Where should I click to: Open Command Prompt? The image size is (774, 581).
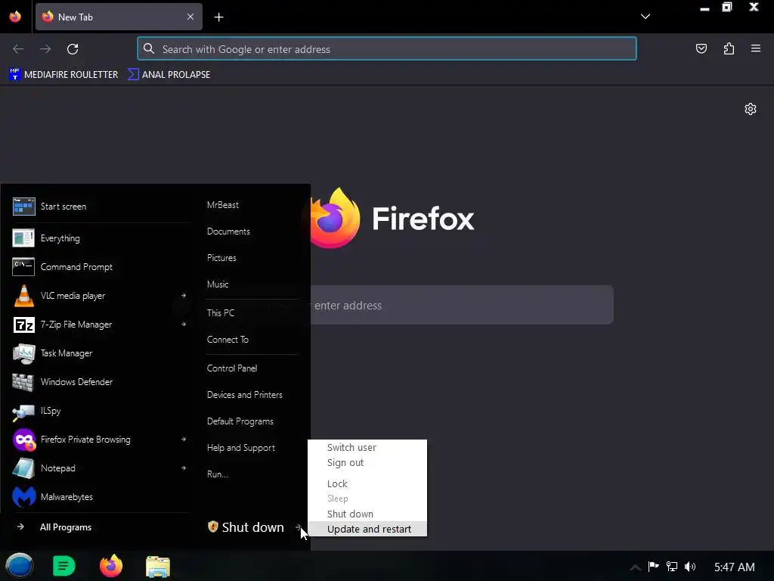point(101,267)
